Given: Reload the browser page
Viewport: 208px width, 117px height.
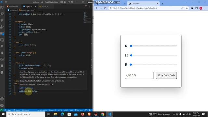Looking at the screenshot, I should [x=105, y=8].
